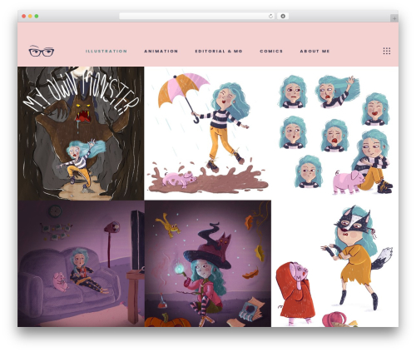
Task: Open the Editorial & MG section
Action: (219, 52)
